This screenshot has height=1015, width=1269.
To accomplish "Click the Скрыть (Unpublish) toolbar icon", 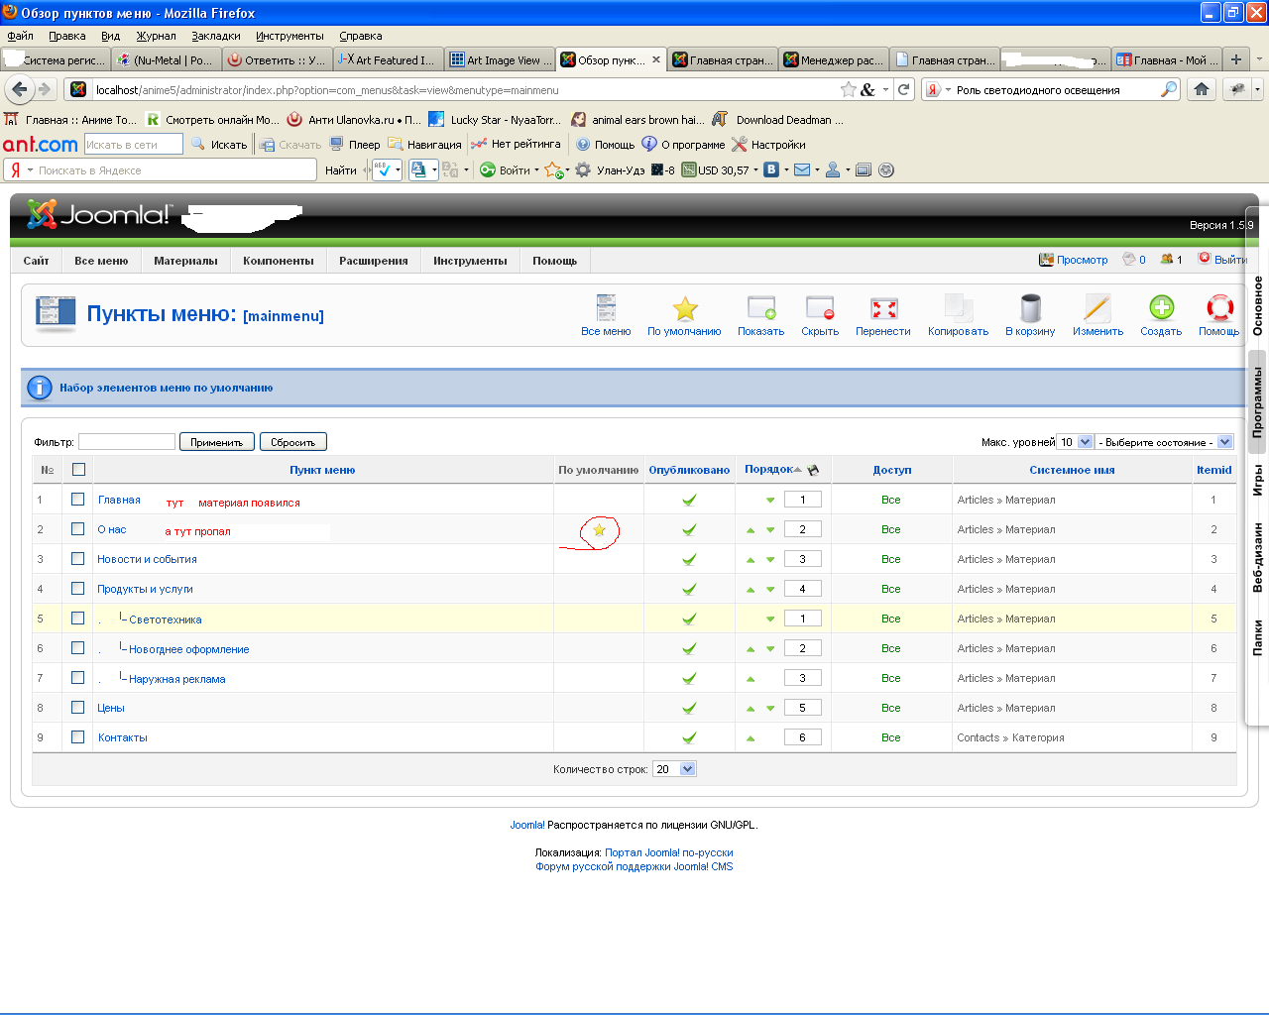I will point(820,308).
